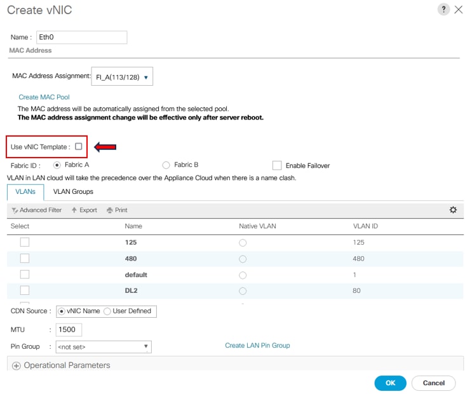Check the Enable Failover box
465x394 pixels.
[277, 165]
